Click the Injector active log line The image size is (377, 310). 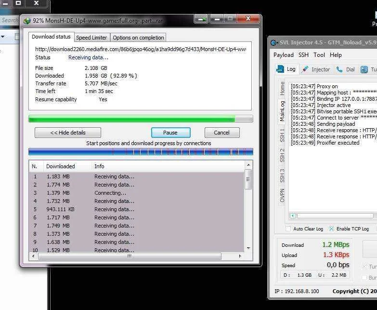tap(321, 105)
